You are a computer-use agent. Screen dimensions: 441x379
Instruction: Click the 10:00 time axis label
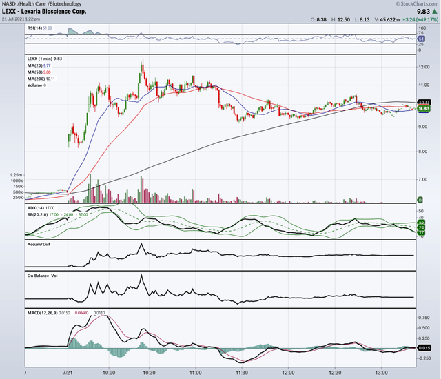coord(109,373)
